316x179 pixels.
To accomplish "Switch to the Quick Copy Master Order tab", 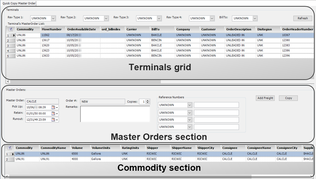I will pyautogui.click(x=19, y=3).
